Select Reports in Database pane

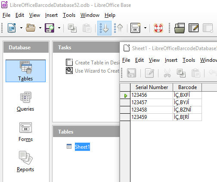25,162
